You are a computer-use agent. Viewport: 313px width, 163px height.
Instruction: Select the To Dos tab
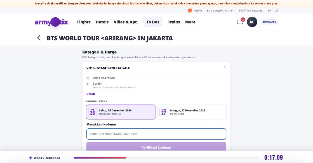[153, 22]
